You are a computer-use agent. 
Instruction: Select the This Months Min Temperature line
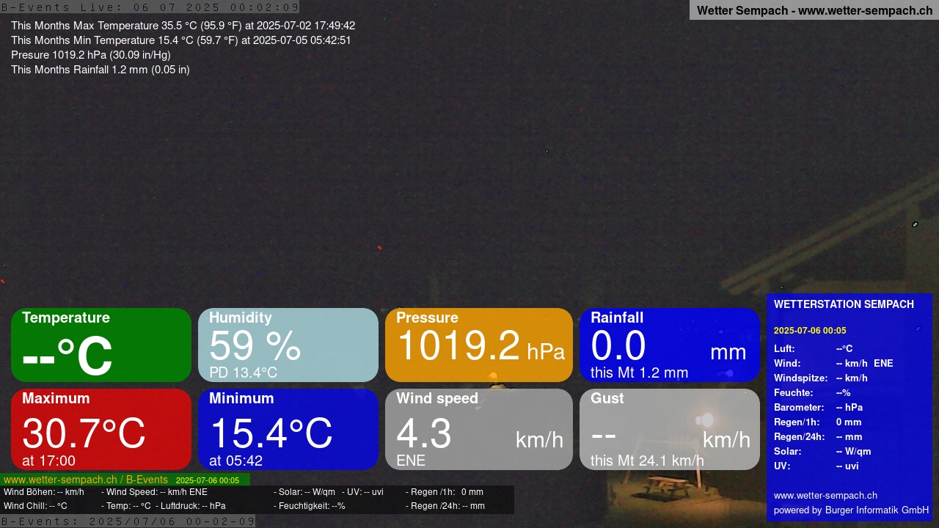pyautogui.click(x=180, y=40)
